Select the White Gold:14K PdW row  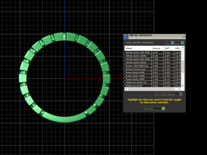[x=153, y=53]
